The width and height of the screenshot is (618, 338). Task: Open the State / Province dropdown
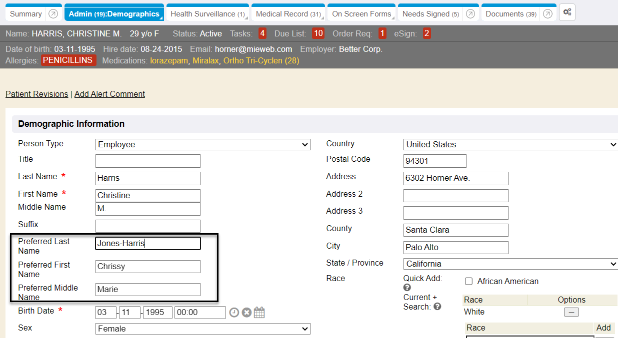tap(510, 264)
